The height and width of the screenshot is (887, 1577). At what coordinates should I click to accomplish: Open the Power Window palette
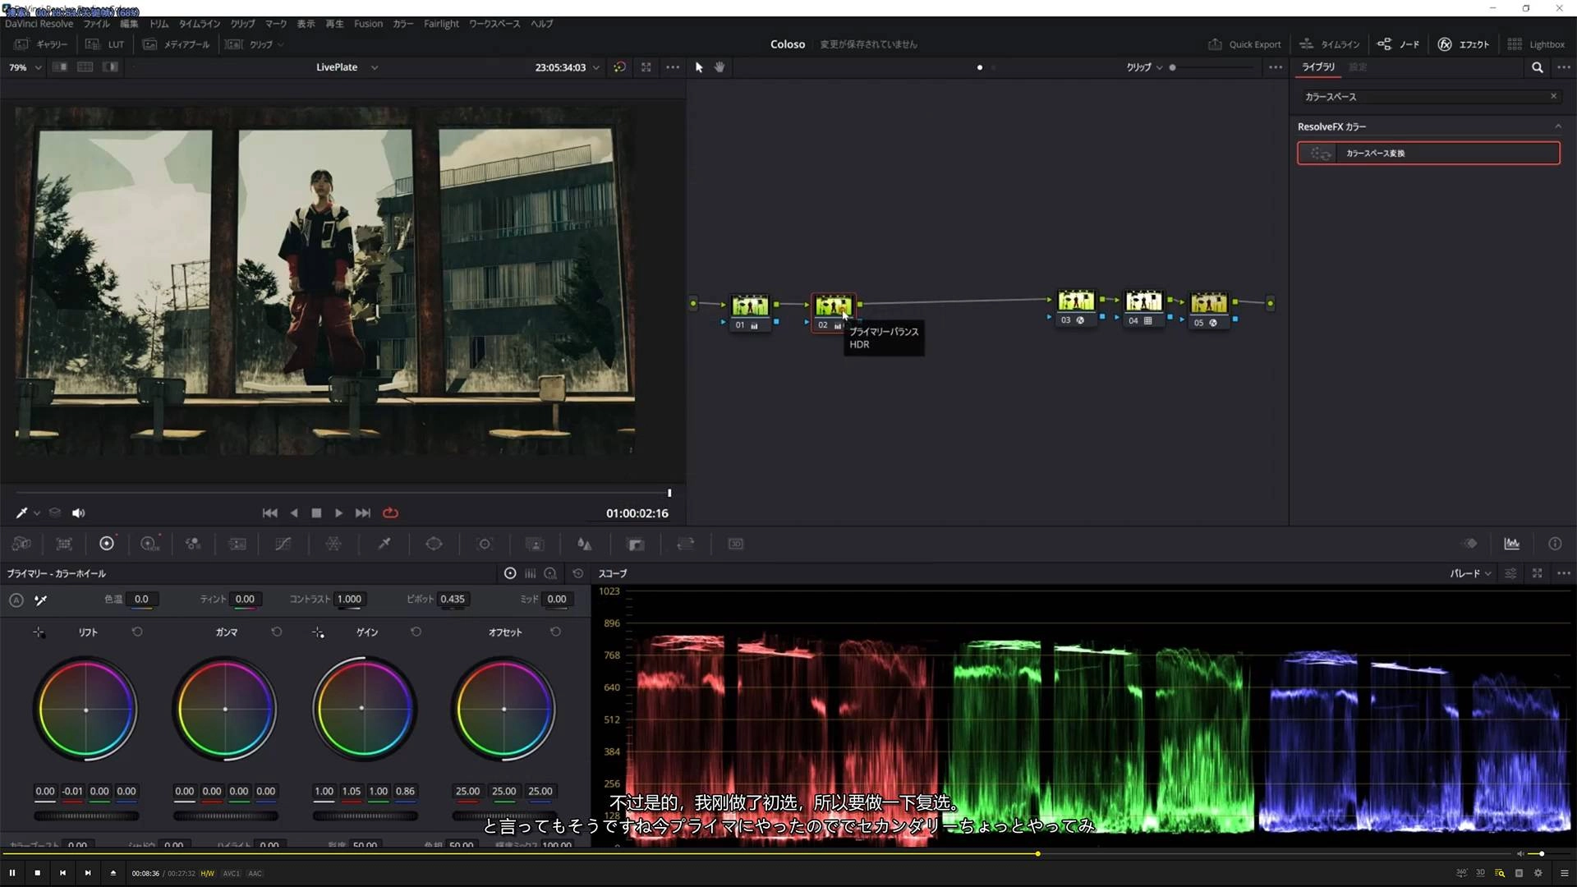[x=434, y=544]
